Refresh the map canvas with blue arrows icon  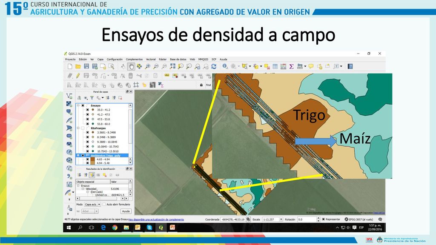click(214, 66)
